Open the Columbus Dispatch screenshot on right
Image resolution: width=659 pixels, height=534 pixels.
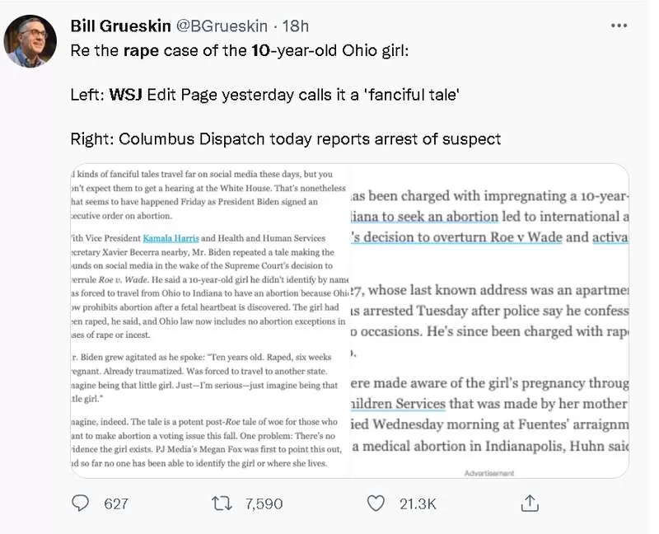tap(489, 320)
